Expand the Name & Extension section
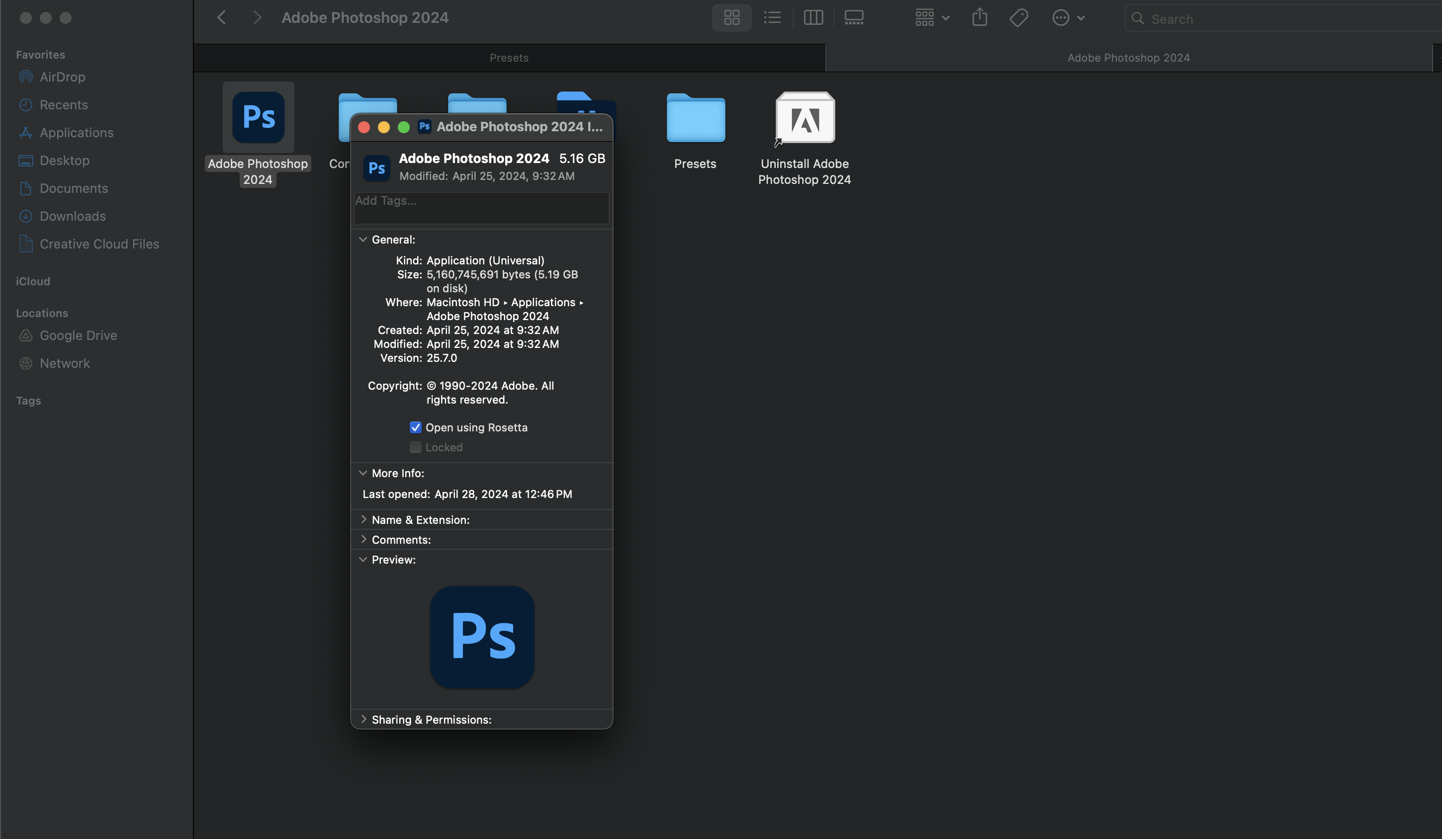Screen dimensions: 1442x839 coord(363,519)
